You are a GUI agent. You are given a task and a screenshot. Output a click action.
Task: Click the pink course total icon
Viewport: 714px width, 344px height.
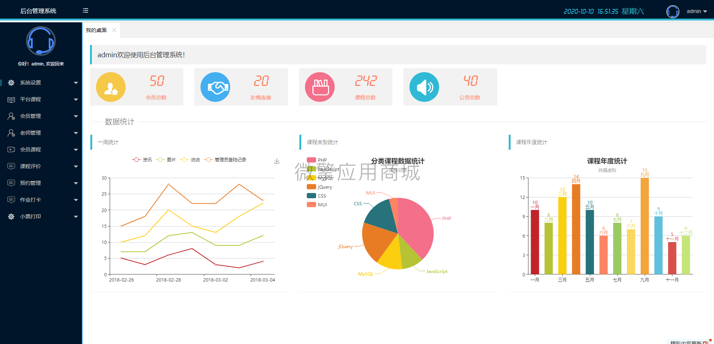click(x=320, y=87)
